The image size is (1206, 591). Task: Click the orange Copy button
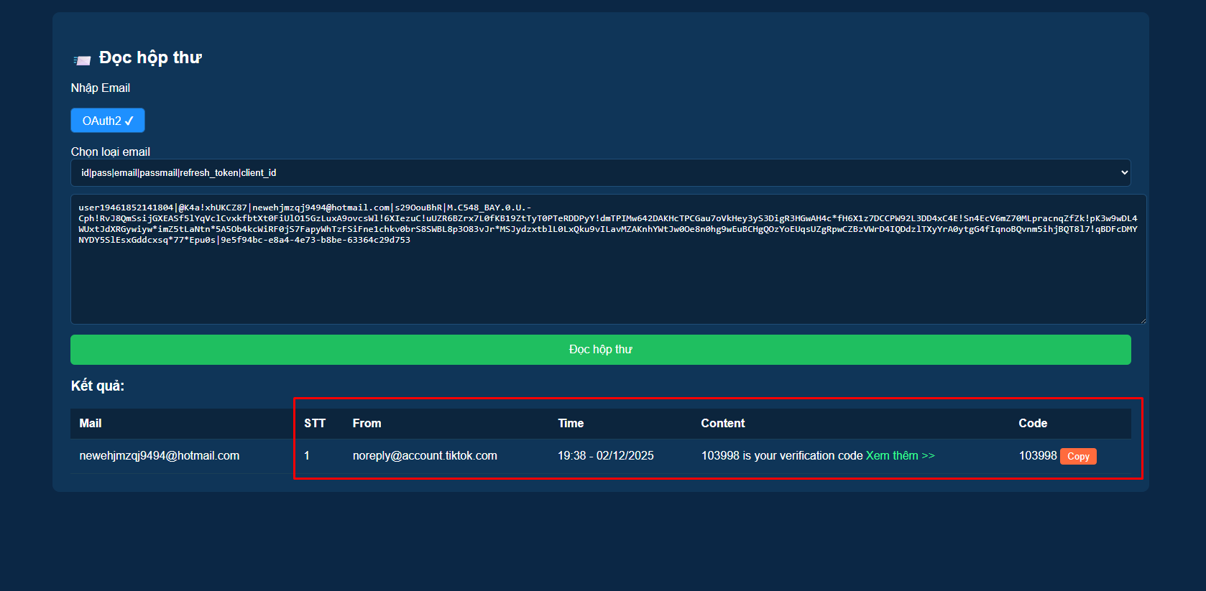(x=1077, y=457)
